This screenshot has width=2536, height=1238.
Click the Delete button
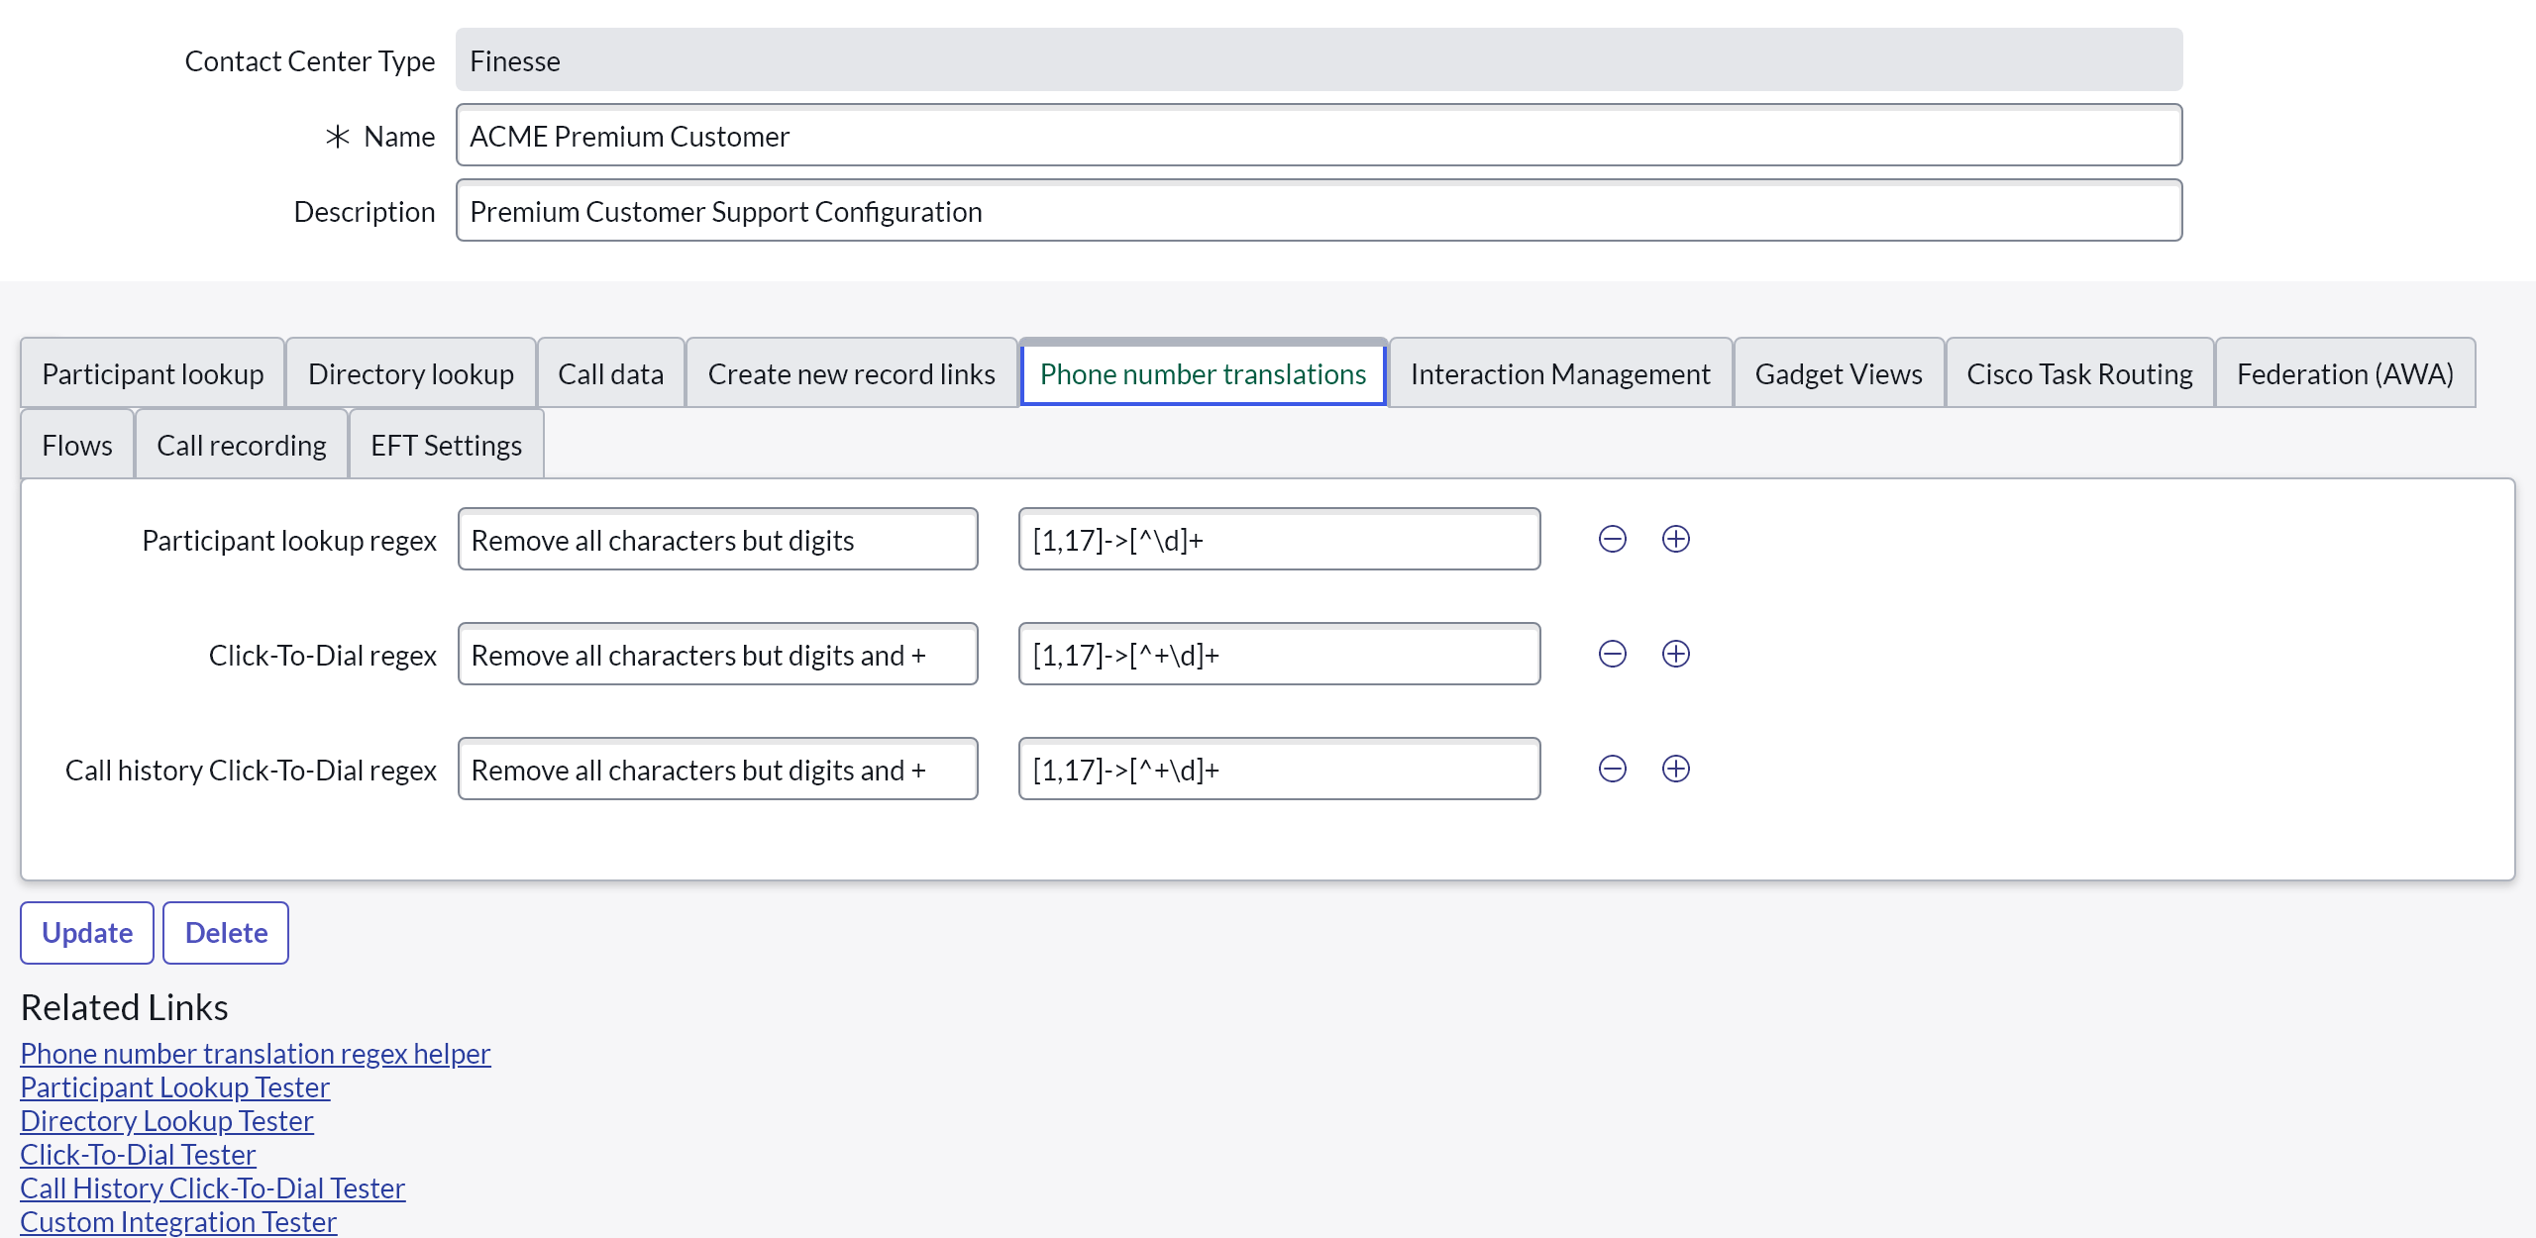pyautogui.click(x=226, y=932)
